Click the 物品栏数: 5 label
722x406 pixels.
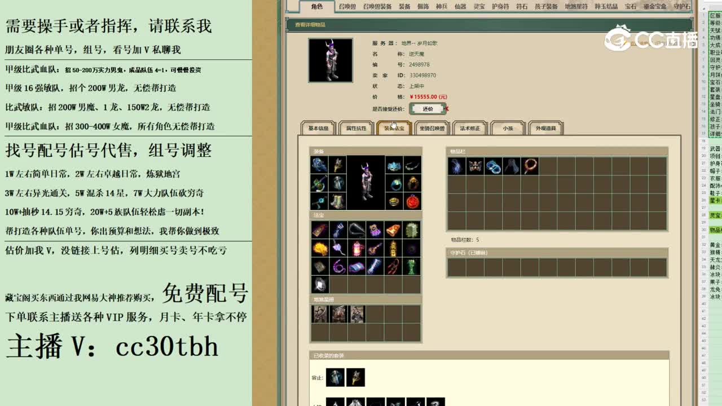(x=465, y=240)
